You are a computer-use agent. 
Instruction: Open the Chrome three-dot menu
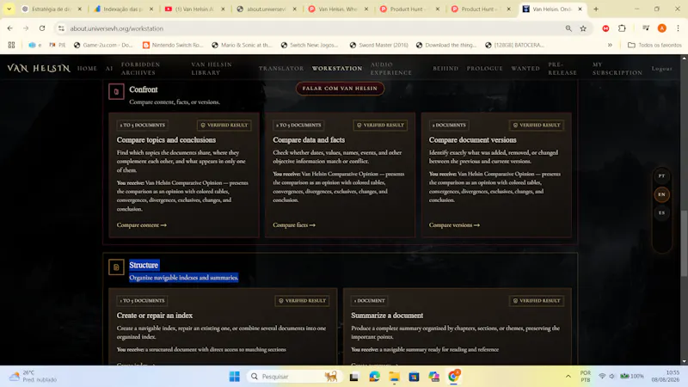point(678,28)
